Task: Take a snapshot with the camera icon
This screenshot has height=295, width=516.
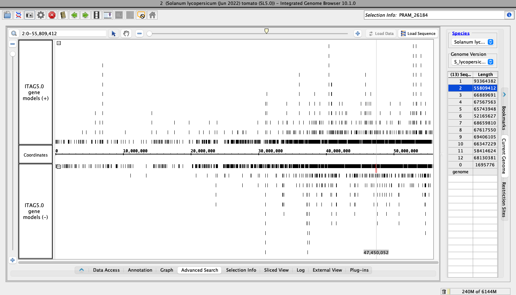Action: click(30, 15)
